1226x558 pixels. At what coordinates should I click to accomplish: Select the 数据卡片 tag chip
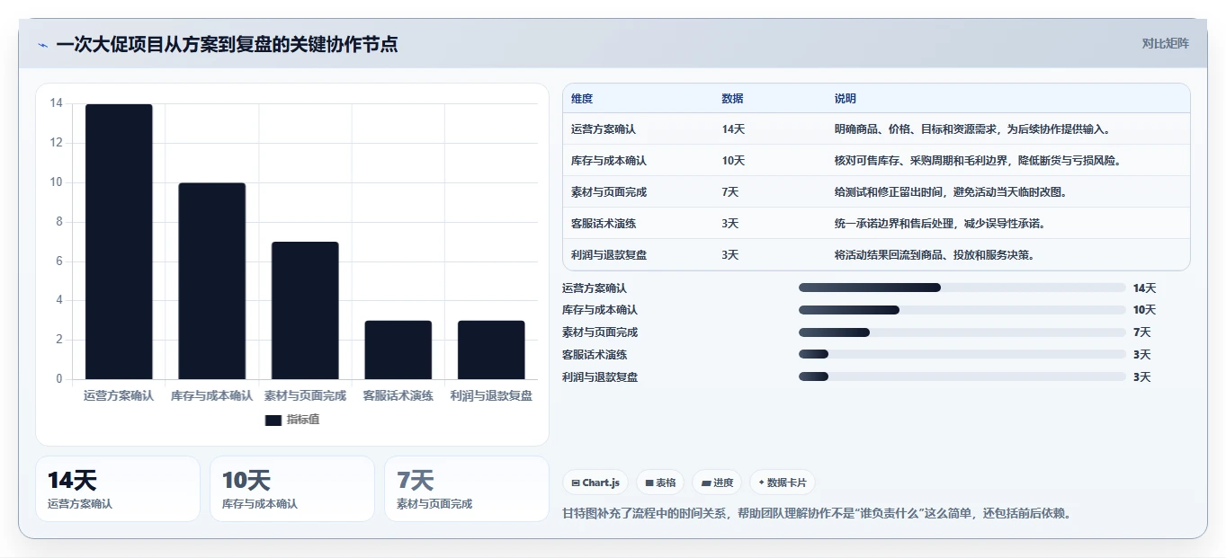pos(783,483)
